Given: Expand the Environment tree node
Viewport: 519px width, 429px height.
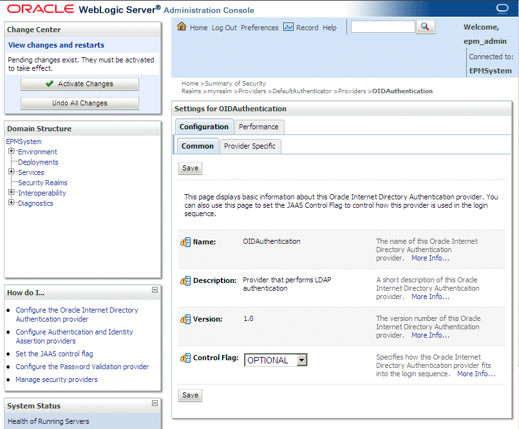Looking at the screenshot, I should click(x=11, y=151).
